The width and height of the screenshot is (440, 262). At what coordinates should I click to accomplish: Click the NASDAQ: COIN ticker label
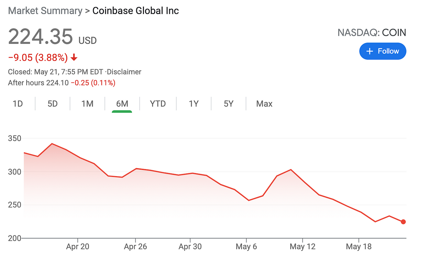(x=372, y=33)
